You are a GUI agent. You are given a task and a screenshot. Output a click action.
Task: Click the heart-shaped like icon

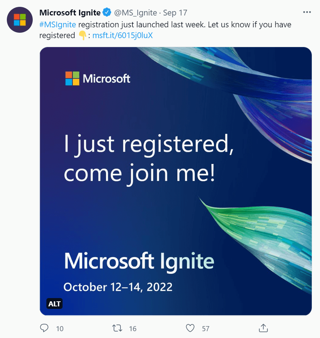click(190, 328)
